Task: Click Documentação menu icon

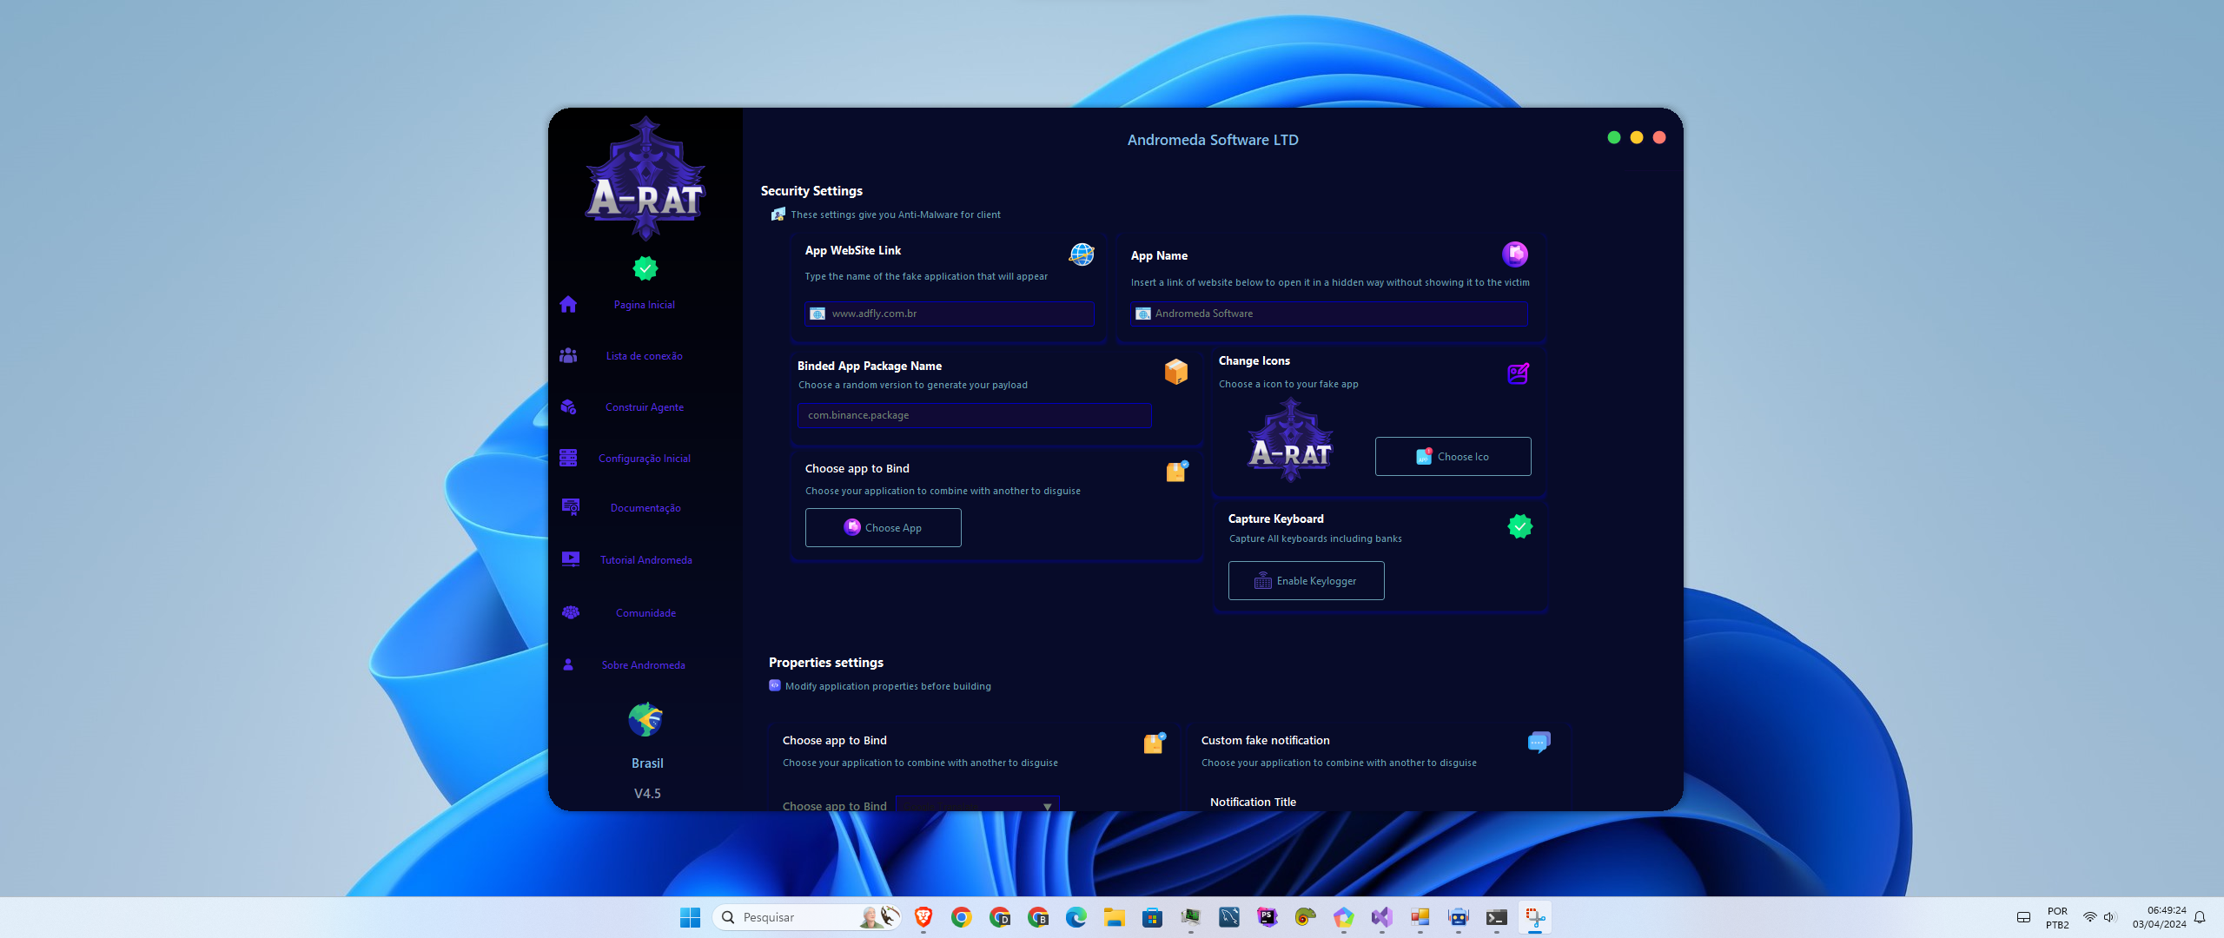Action: 570,507
